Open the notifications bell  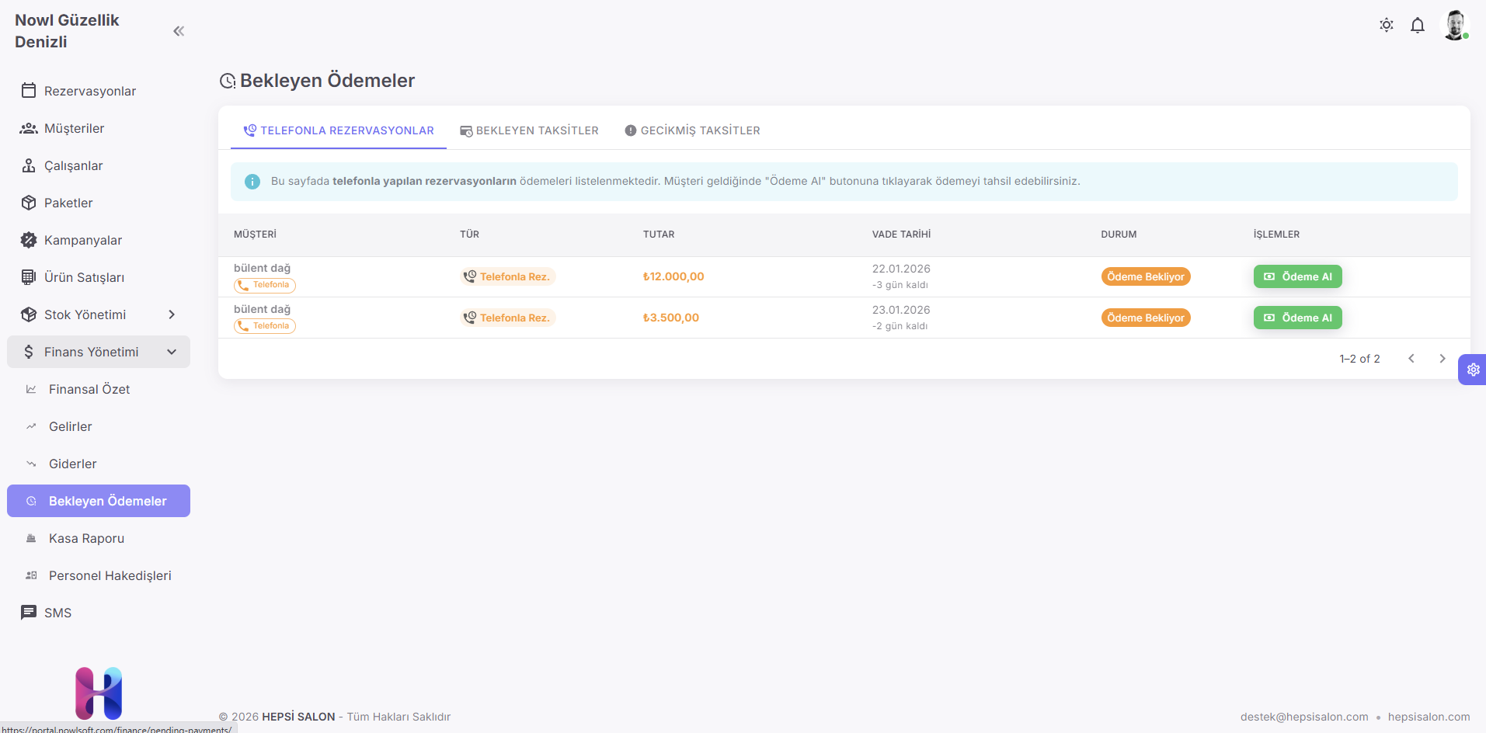pos(1417,26)
